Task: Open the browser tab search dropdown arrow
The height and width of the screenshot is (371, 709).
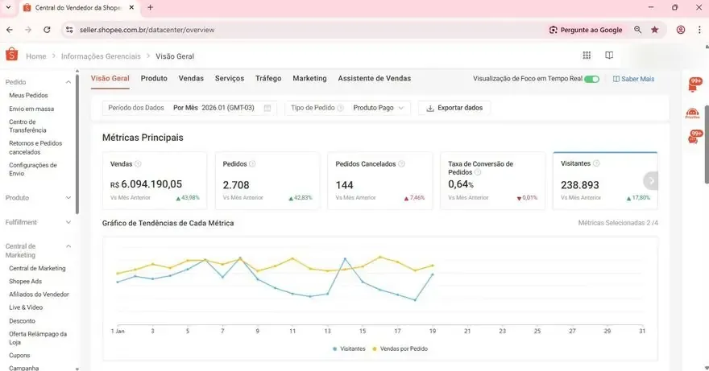Action: [x=8, y=7]
